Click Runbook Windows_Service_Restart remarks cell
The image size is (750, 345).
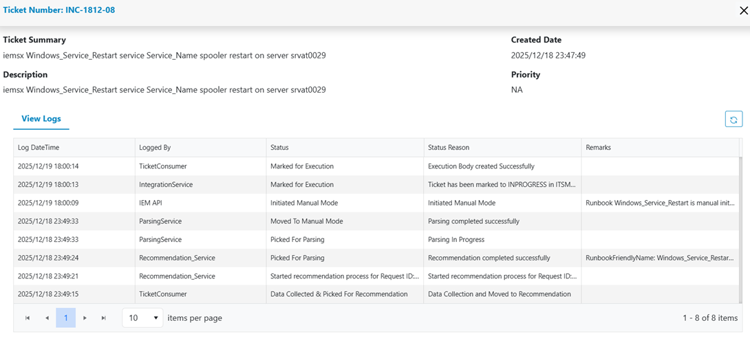[659, 203]
